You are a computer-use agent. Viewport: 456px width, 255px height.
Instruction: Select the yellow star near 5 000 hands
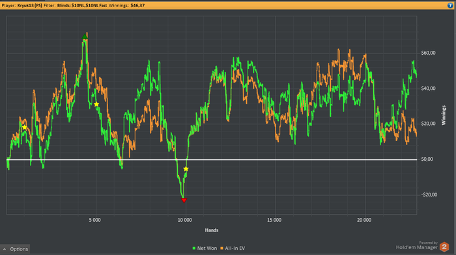point(96,104)
